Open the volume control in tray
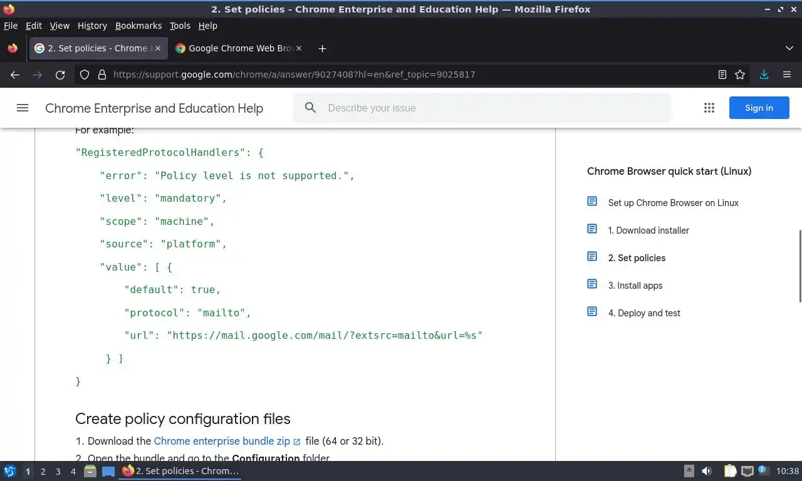The width and height of the screenshot is (802, 481). click(707, 471)
